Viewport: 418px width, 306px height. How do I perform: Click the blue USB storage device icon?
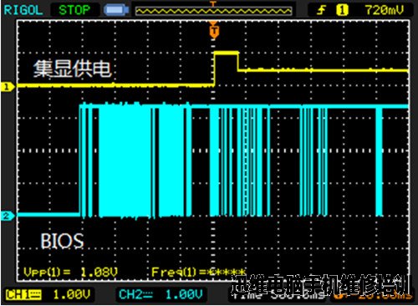(x=116, y=10)
